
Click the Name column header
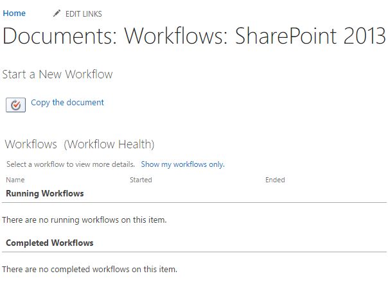[15, 180]
